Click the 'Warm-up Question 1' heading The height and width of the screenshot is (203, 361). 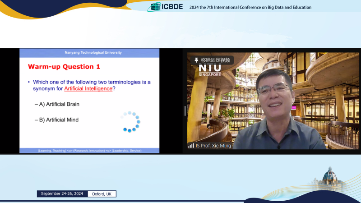click(x=64, y=67)
